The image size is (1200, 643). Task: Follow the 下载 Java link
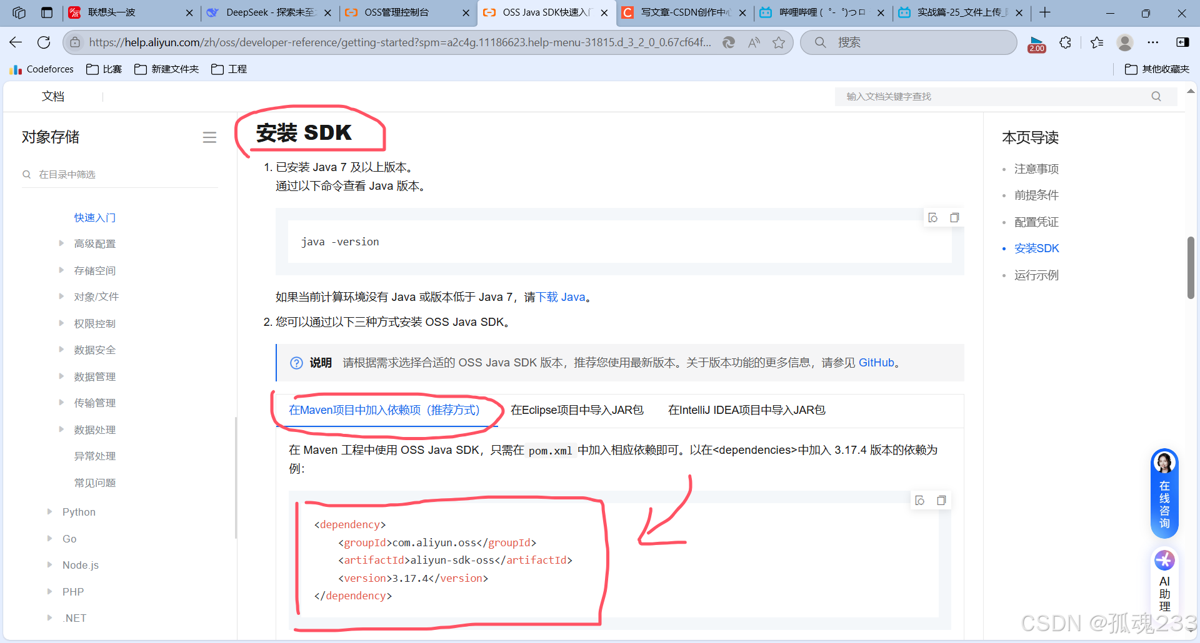tap(561, 297)
